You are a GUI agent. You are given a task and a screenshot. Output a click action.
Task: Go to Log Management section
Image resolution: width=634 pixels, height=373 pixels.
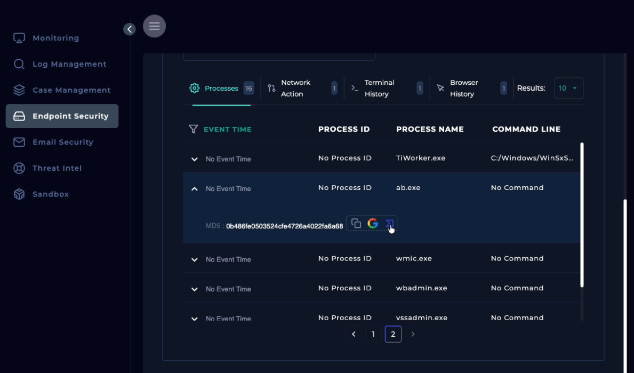click(x=69, y=64)
